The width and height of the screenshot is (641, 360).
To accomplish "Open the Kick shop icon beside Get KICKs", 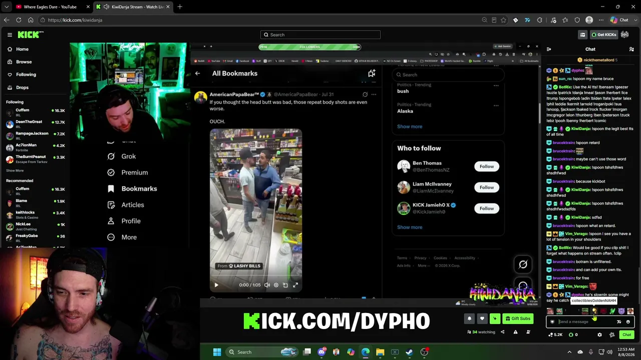I will pos(582,34).
